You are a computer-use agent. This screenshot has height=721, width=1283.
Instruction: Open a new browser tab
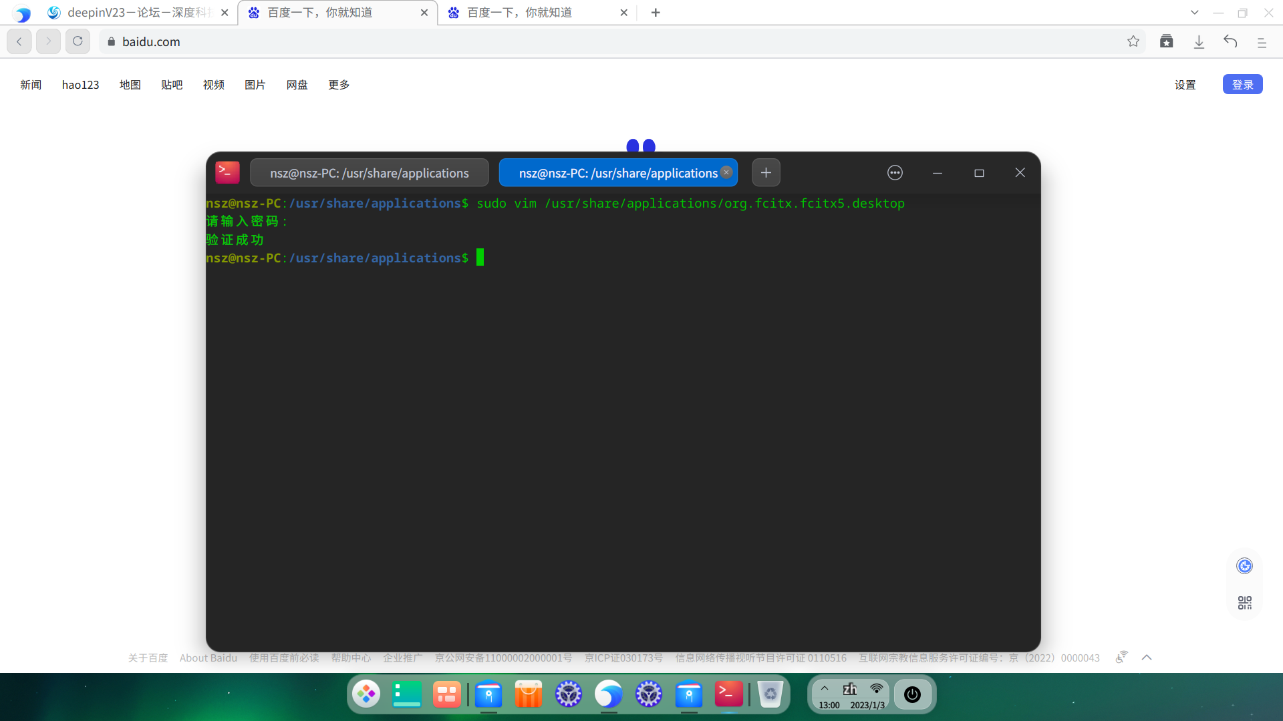656,13
